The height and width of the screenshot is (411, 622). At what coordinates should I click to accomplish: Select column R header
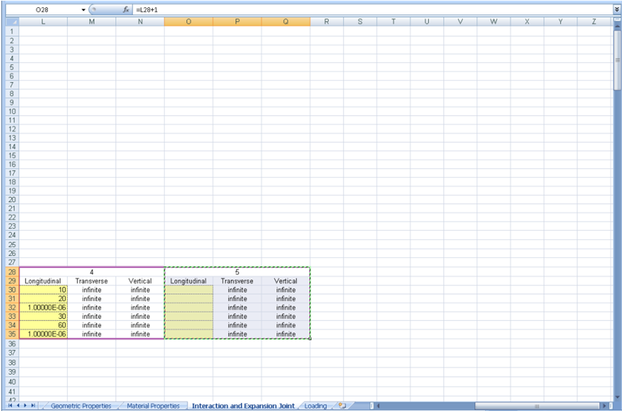pyautogui.click(x=326, y=22)
